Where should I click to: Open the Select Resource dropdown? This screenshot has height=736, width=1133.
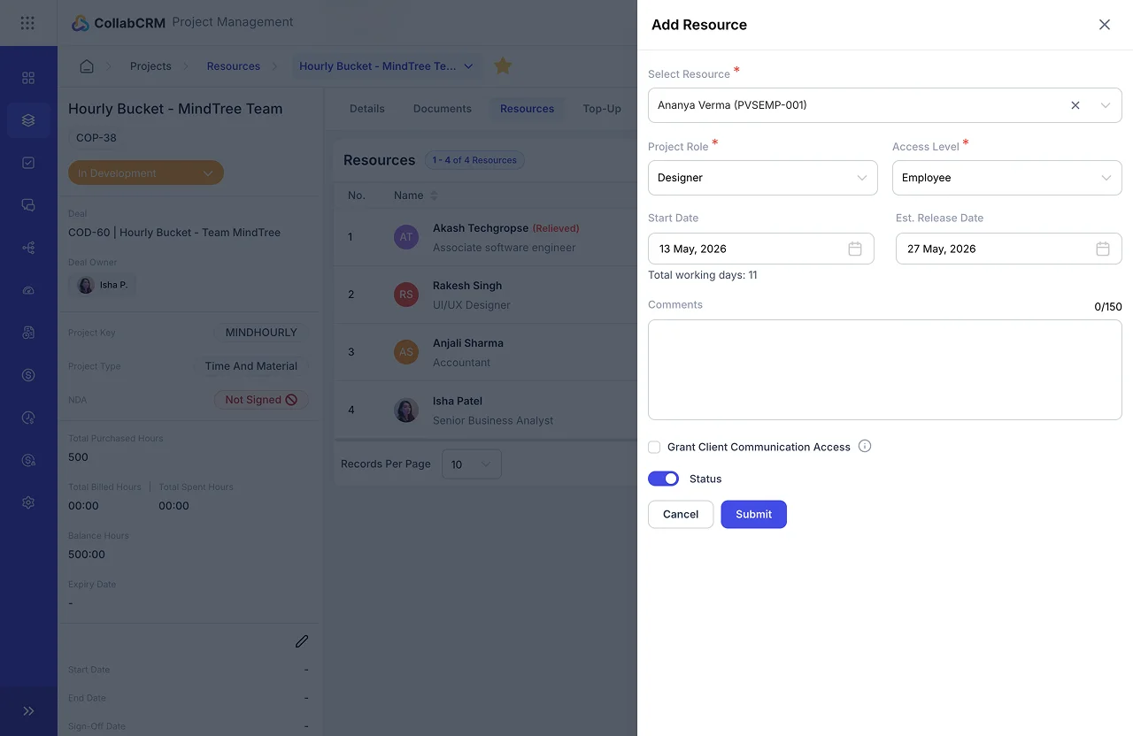click(885, 105)
